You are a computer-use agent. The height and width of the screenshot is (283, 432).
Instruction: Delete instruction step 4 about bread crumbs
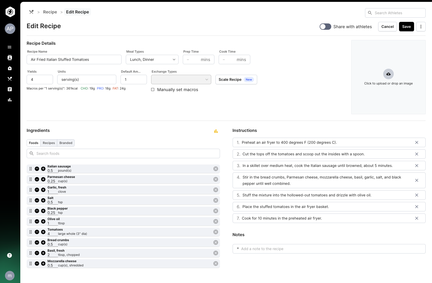click(417, 180)
